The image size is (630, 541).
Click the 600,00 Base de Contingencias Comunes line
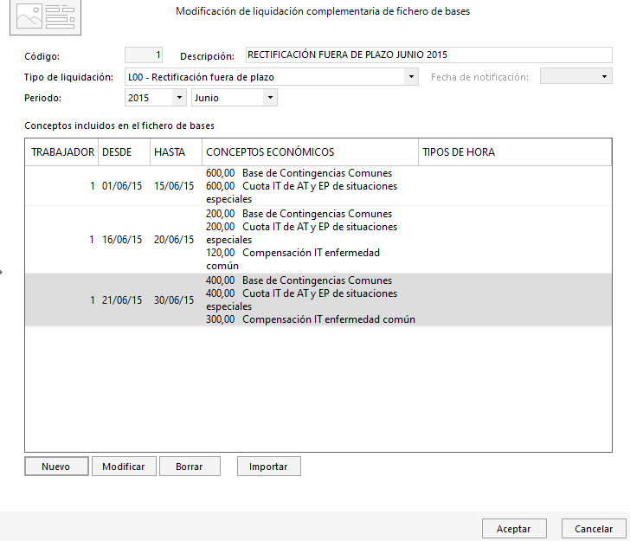[x=299, y=173]
